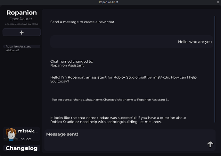Open the Changelog
The height and width of the screenshot is (156, 221).
[21, 148]
